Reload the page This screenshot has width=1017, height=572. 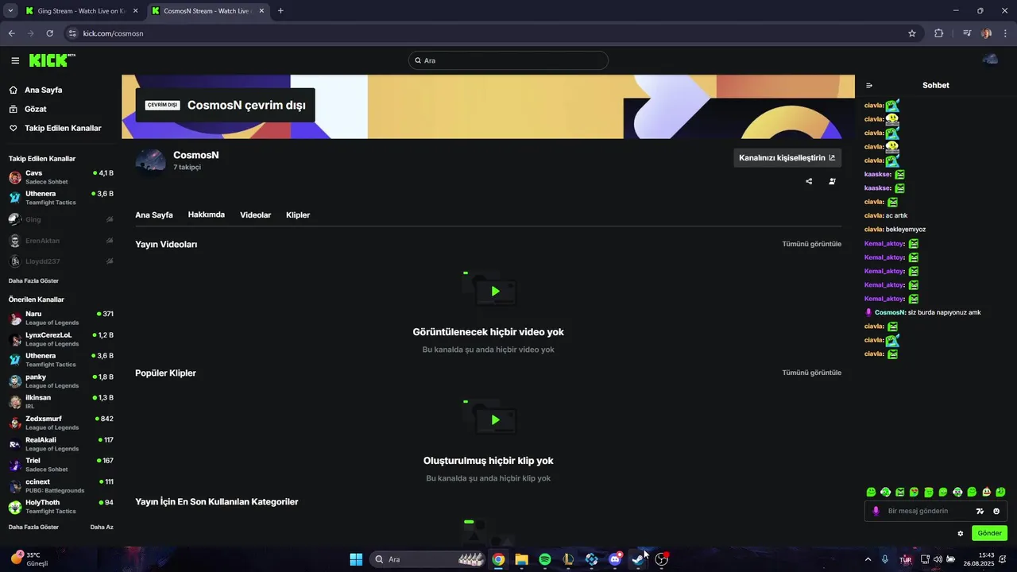49,33
